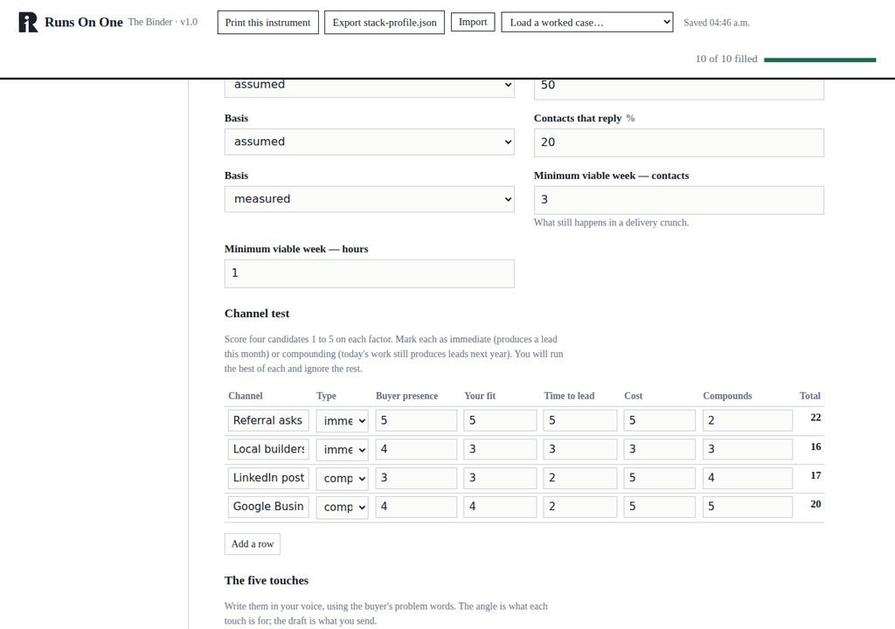Click Buyer presence column header
895x629 pixels.
tap(407, 396)
